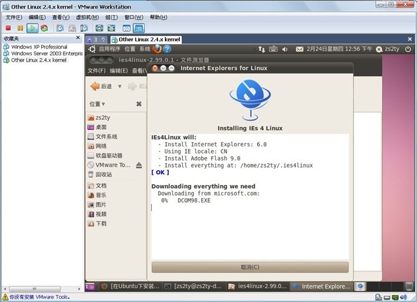Open zs2ty home folder in sidebar
417x302 pixels.
[99, 118]
